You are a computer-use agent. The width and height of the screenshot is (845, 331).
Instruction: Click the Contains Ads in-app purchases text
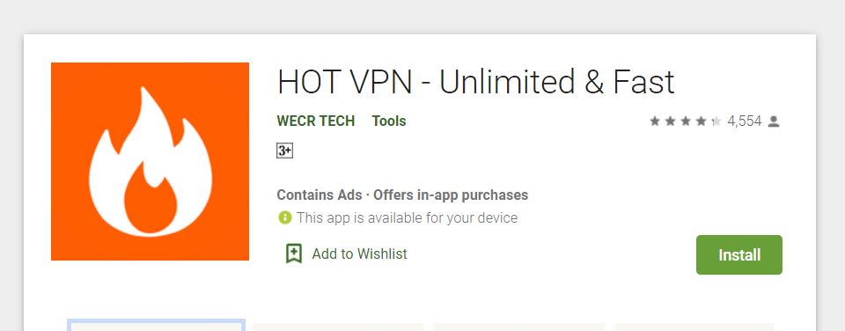[x=402, y=195]
